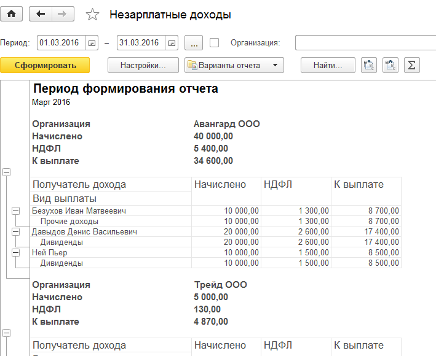This screenshot has height=356, width=436.
Task: Collapse the Безухов Иван Матвеевич row group
Action: coord(16,211)
